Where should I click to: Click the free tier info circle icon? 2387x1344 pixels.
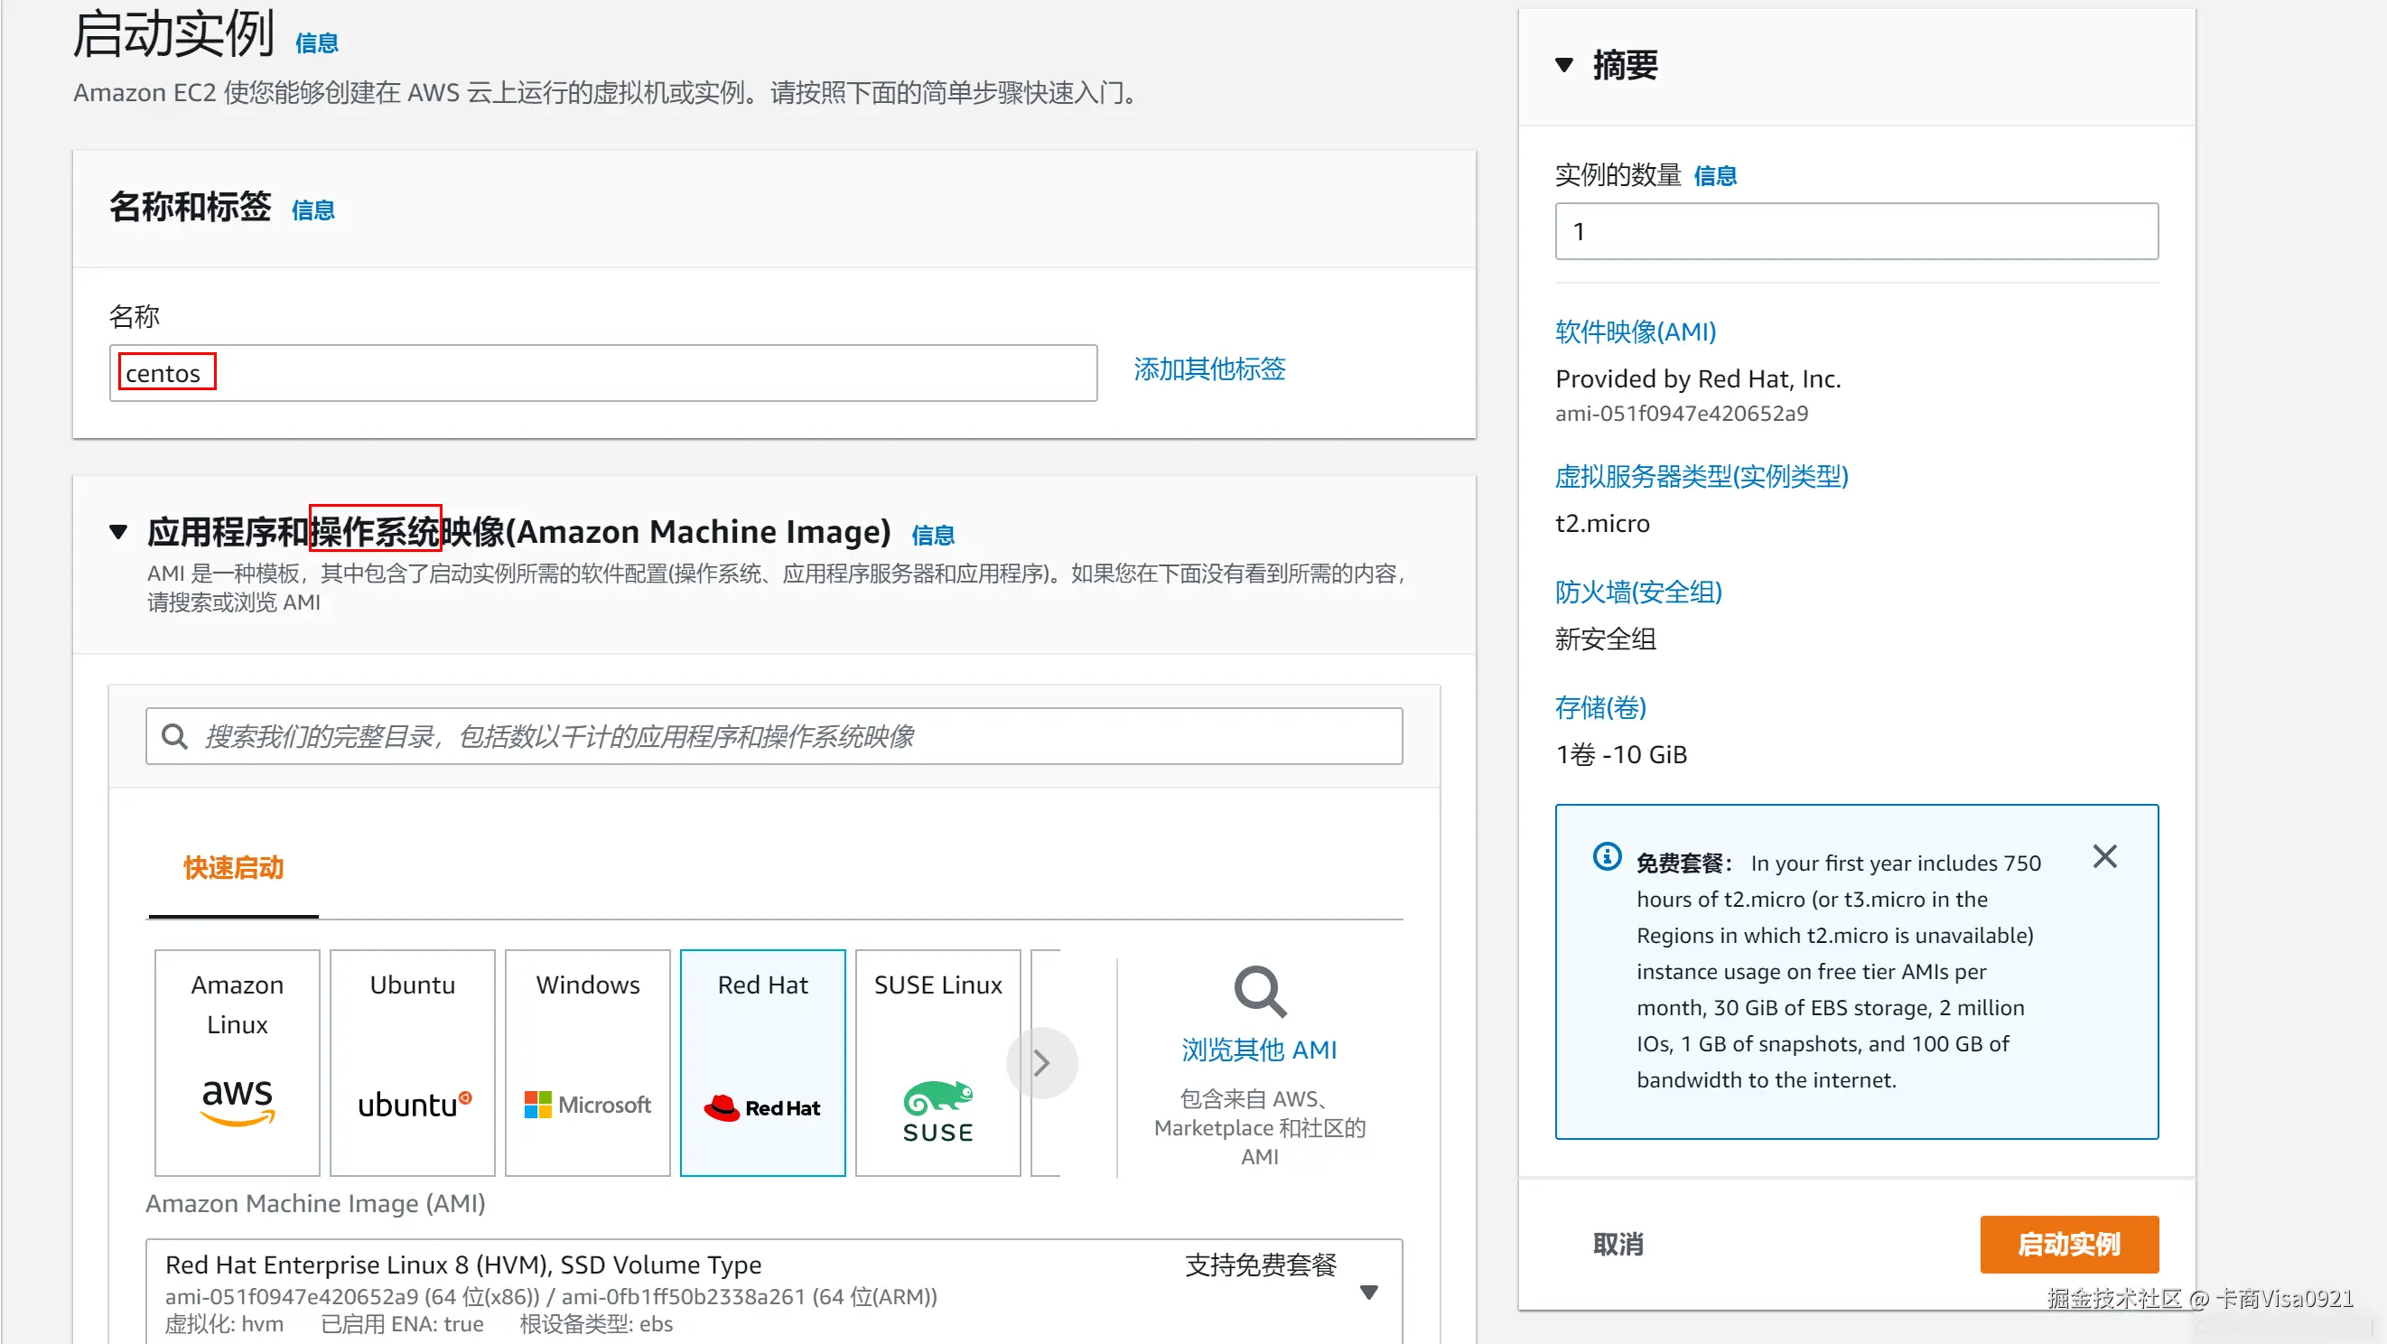coord(1607,856)
